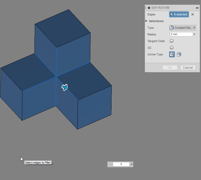The width and height of the screenshot is (201, 180).
Task: Open the Constant Radius type dropdown
Action: (x=183, y=28)
